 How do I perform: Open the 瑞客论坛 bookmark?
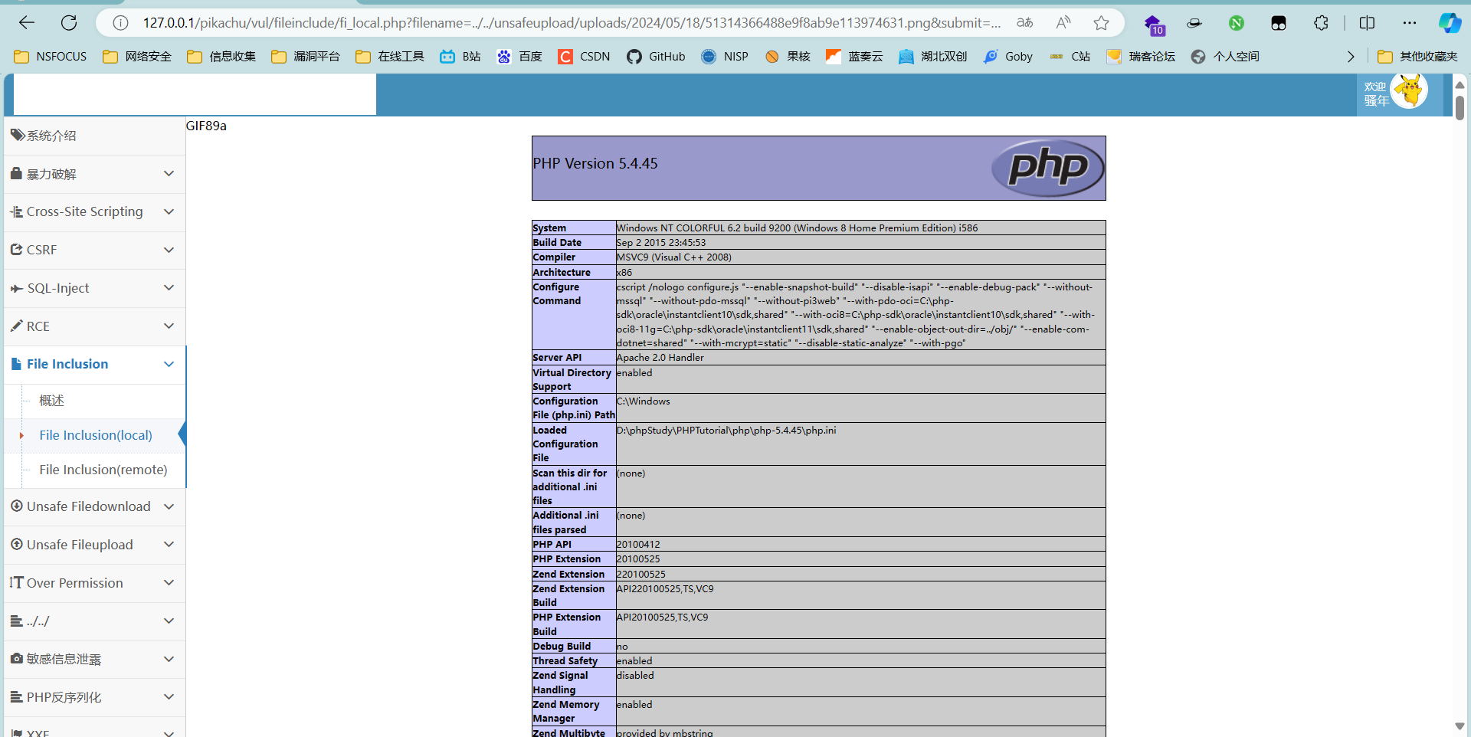pyautogui.click(x=1141, y=57)
